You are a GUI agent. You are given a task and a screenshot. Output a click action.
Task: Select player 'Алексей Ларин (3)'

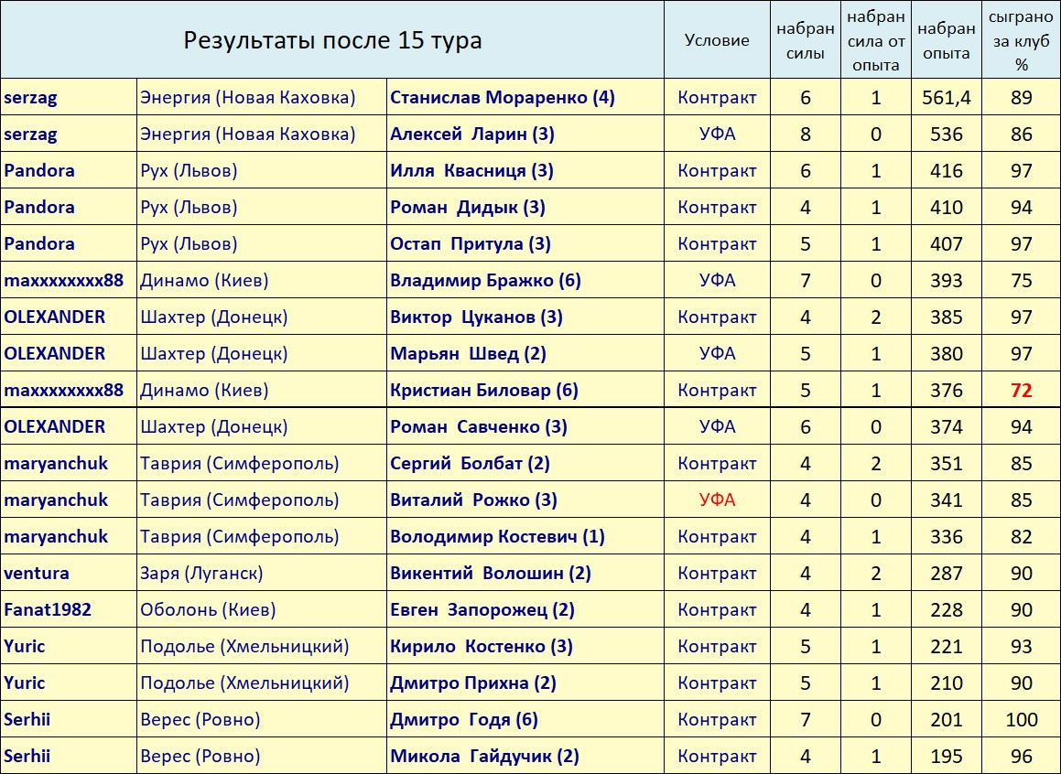[472, 134]
